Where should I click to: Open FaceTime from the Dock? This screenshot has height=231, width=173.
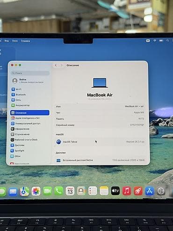pyautogui.click(x=47, y=191)
